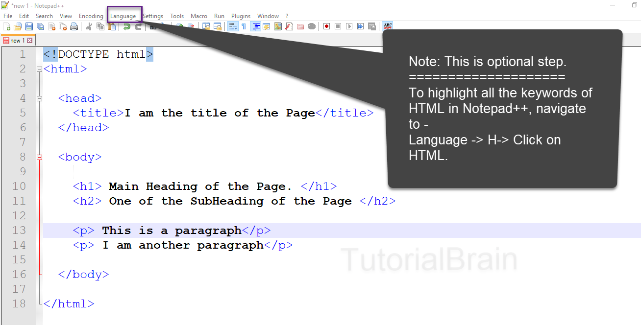Click line number 10 in the margin
Viewport: 641px width, 325px height.
19,186
